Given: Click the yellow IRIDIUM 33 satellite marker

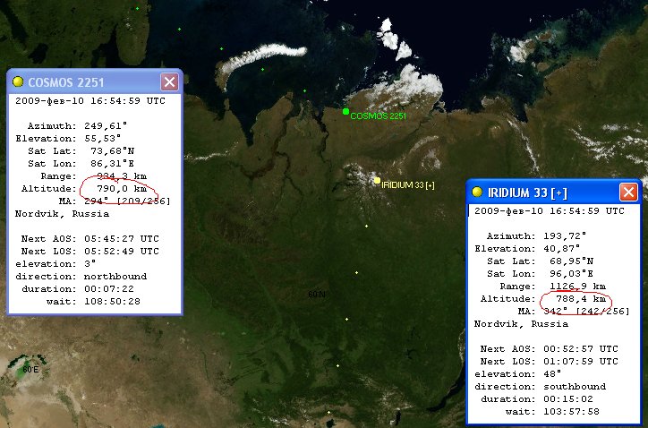Looking at the screenshot, I should pos(377,180).
